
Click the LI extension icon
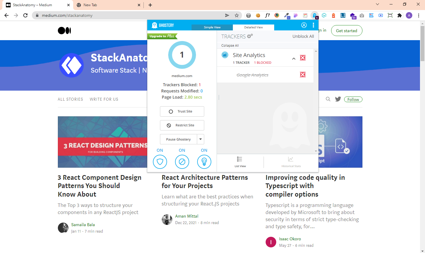343,15
